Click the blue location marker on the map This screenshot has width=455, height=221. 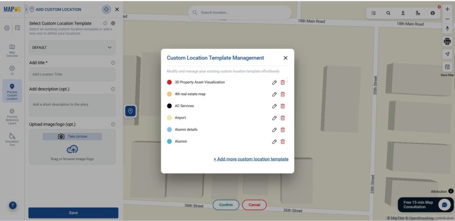tap(131, 111)
